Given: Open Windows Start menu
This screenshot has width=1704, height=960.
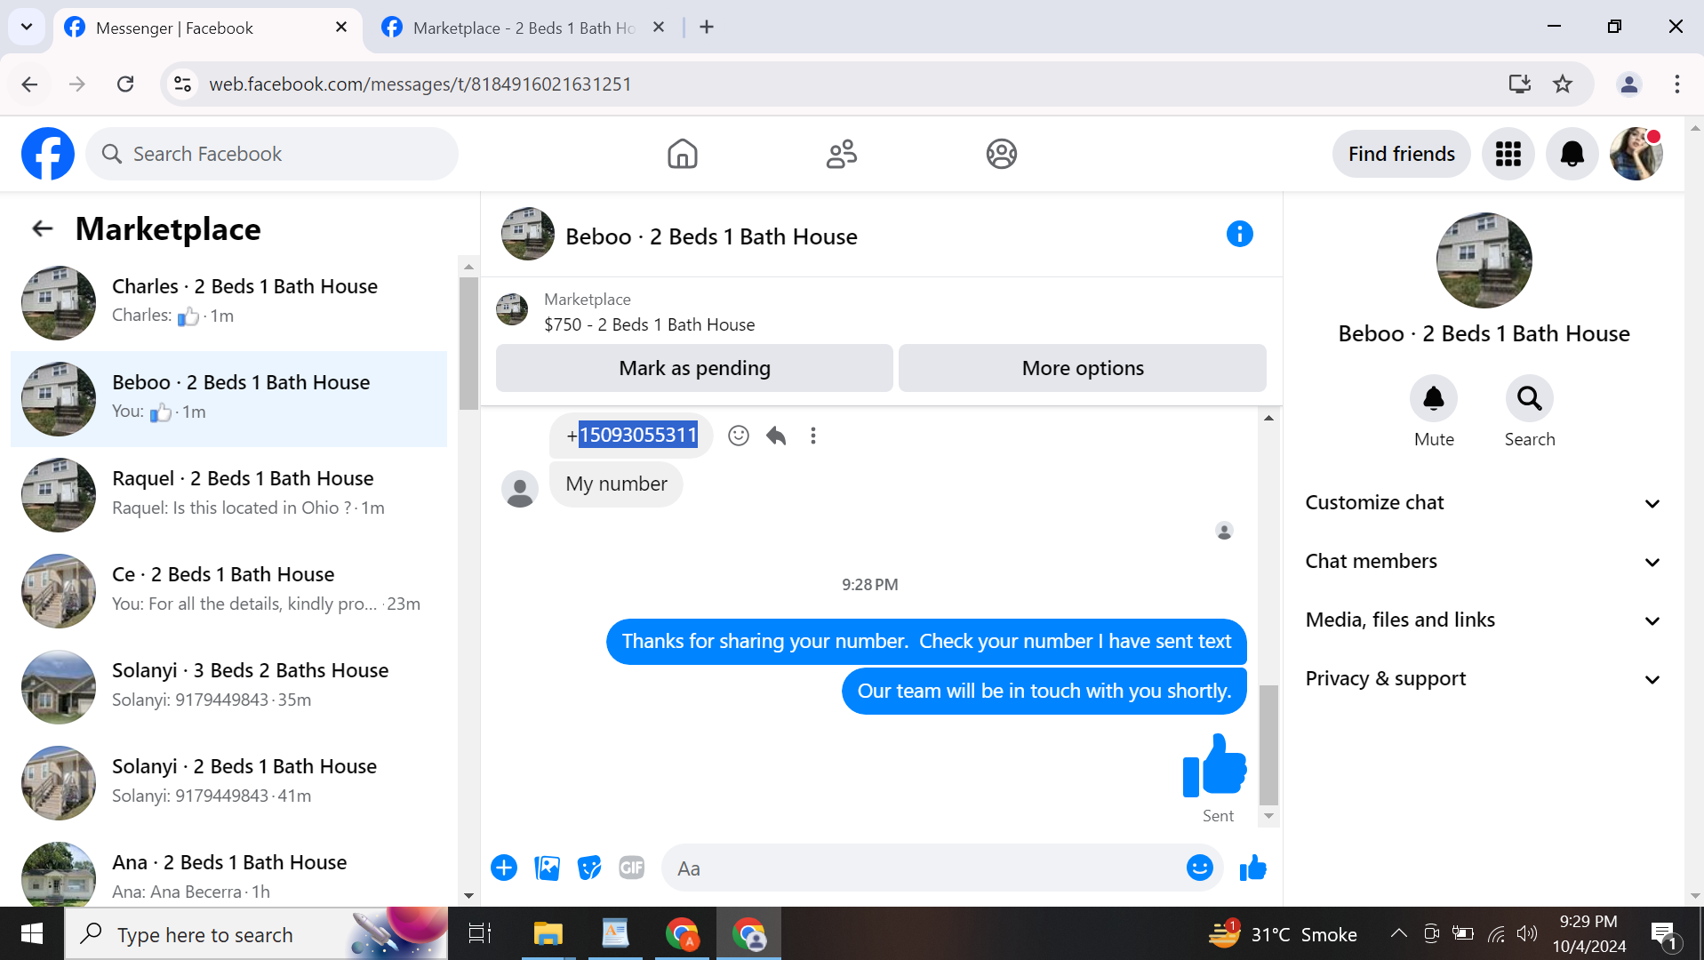Looking at the screenshot, I should (32, 933).
